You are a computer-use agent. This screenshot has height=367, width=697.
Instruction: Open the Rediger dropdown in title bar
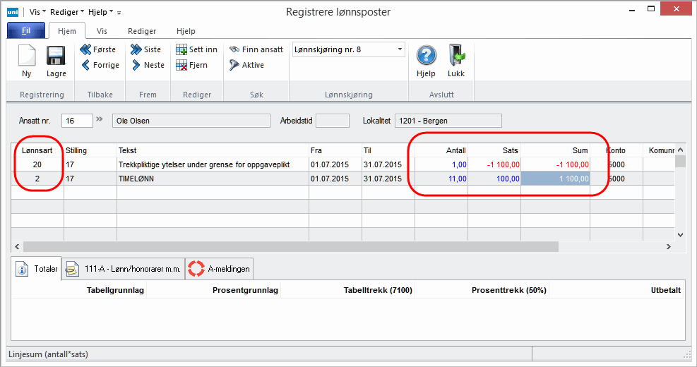pos(66,12)
